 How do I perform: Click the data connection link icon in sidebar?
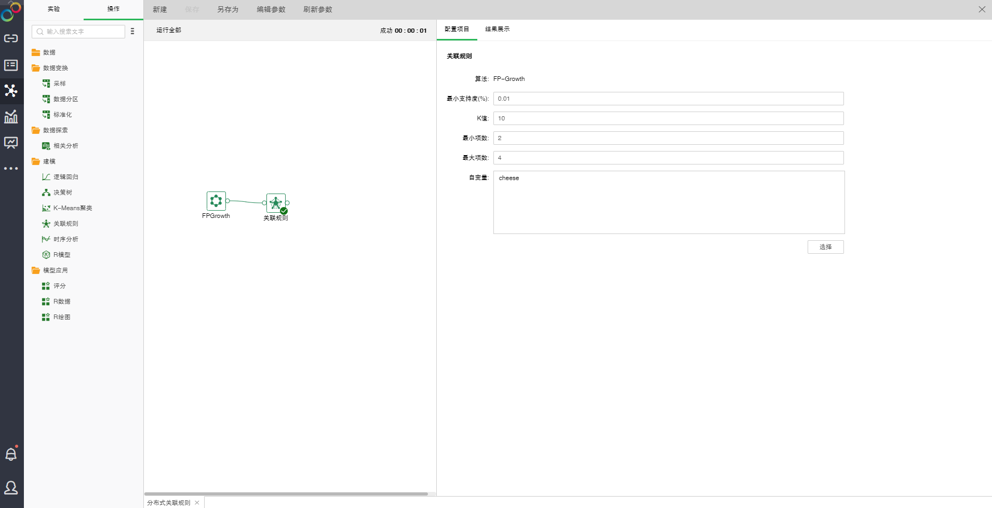[11, 38]
